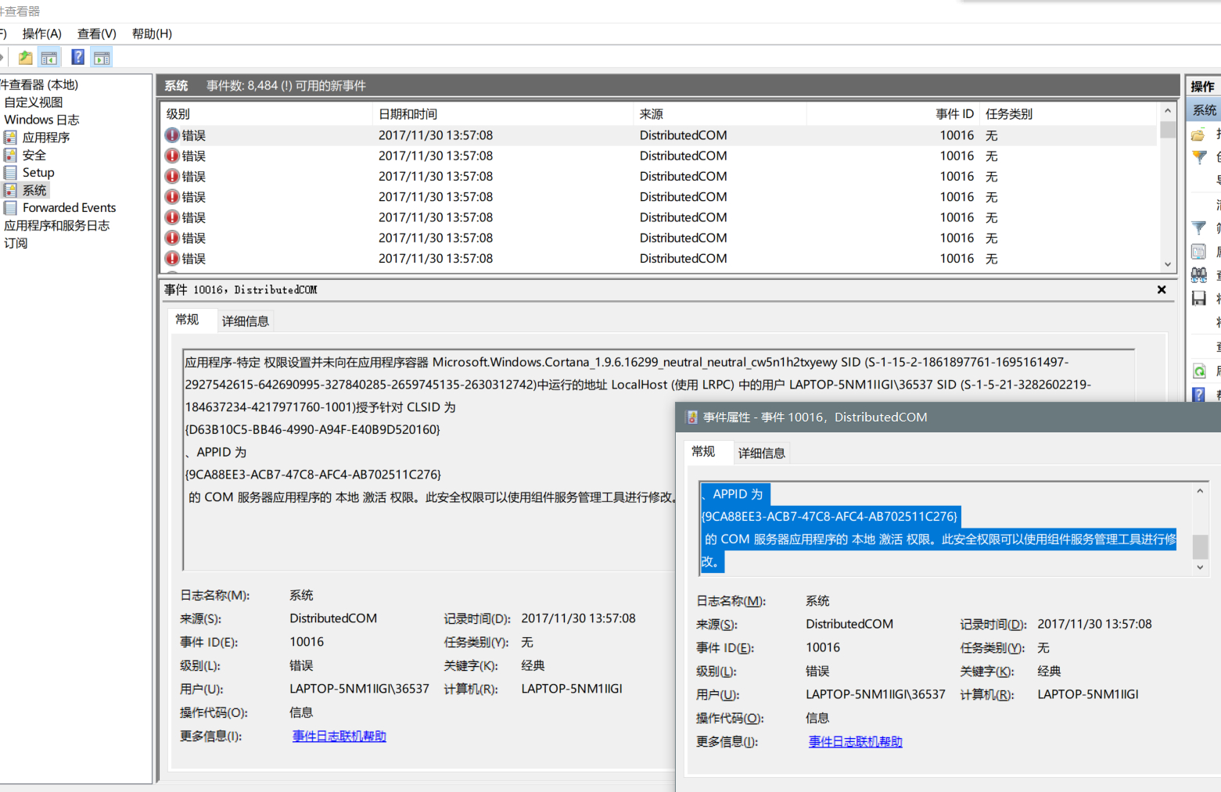
Task: Click the 操作 header of the actions pane
Action: point(1203,86)
